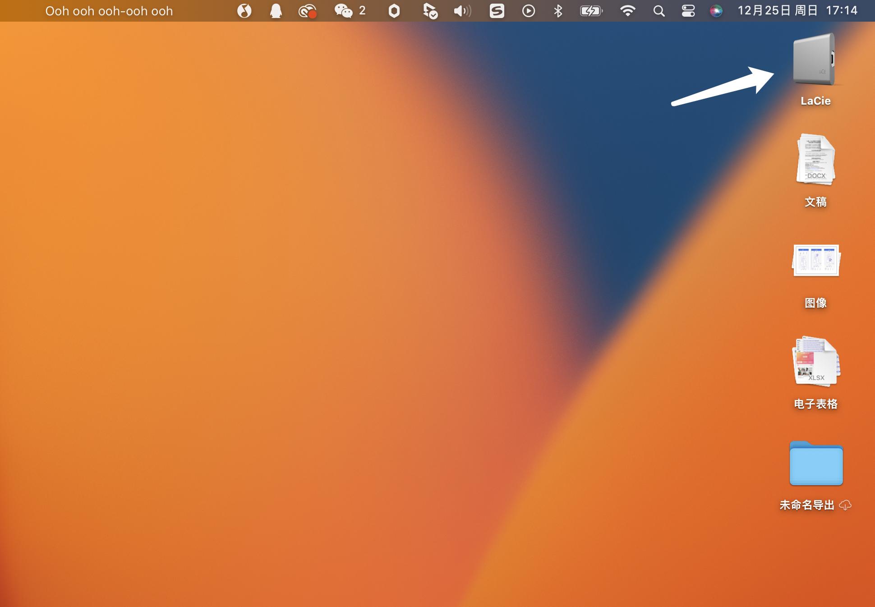The image size is (875, 607).
Task: Click the hexagon app menu bar icon
Action: 394,11
